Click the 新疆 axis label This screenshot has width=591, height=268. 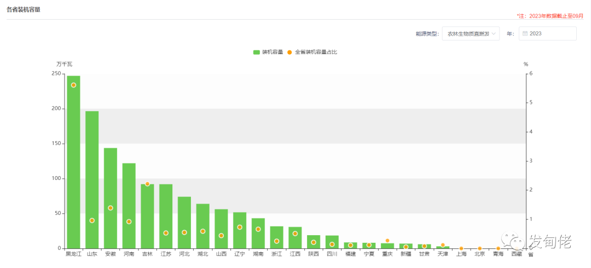click(x=406, y=254)
